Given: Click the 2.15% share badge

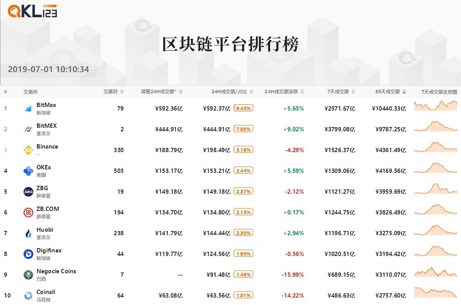Looking at the screenshot, I should tap(243, 212).
